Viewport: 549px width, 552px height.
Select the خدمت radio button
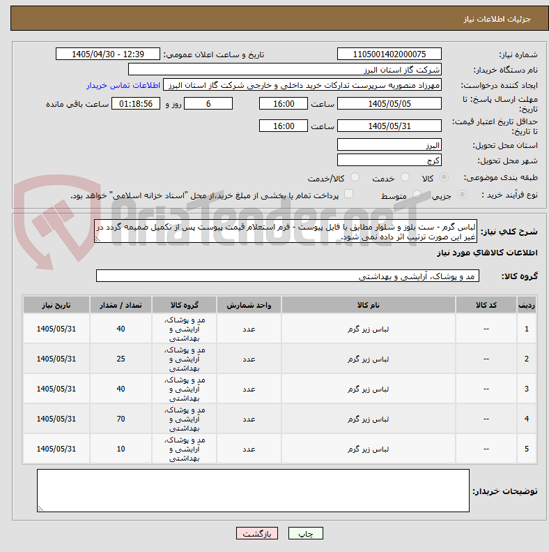pos(405,177)
